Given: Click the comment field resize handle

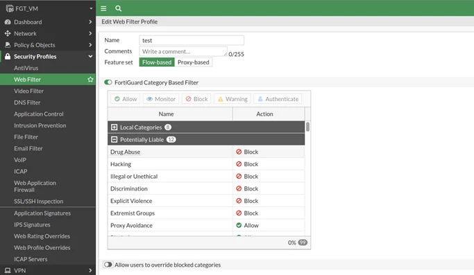Looking at the screenshot, I should pos(226,54).
